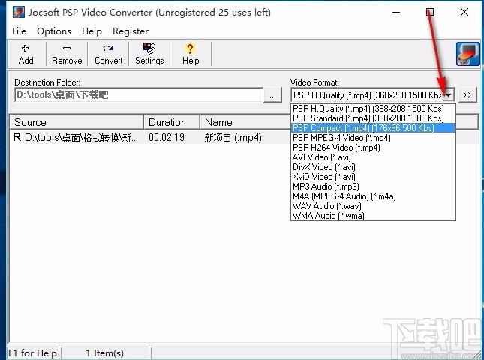Click the 00:02:19 duration cell
Screen dimensions: 484x360
click(x=167, y=137)
